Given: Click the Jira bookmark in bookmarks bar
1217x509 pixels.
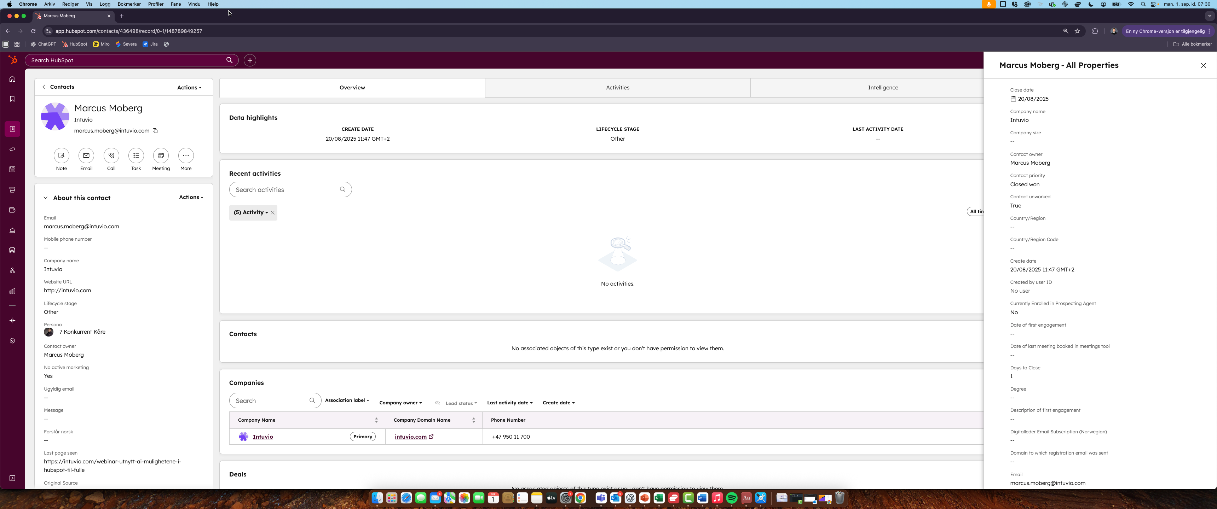Looking at the screenshot, I should [150, 45].
